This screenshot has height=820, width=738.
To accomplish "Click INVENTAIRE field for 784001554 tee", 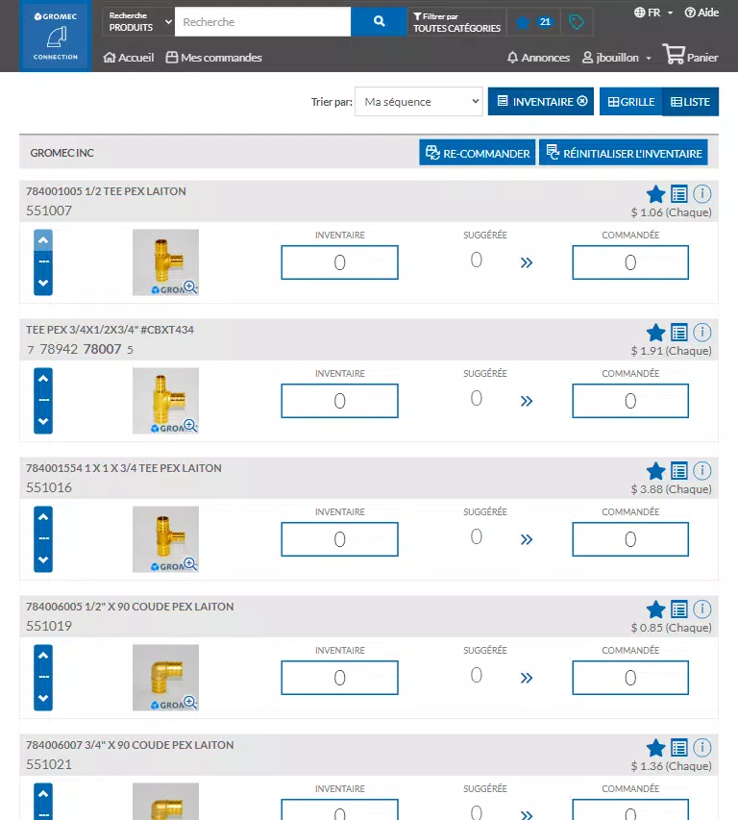I will [x=340, y=539].
